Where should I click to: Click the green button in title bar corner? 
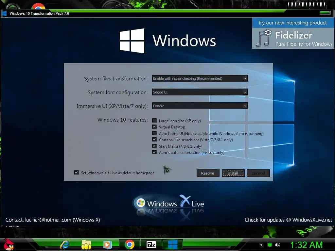click(325, 13)
